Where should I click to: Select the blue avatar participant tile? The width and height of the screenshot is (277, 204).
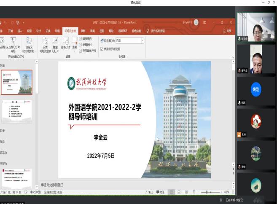coord(256,91)
